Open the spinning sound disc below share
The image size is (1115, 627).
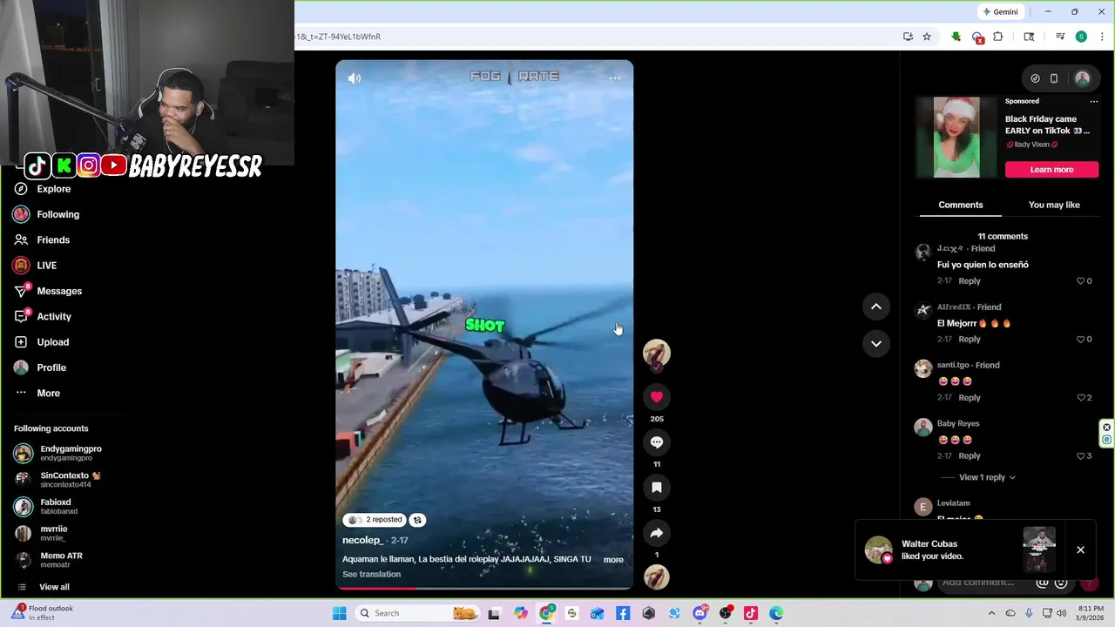coord(657,576)
